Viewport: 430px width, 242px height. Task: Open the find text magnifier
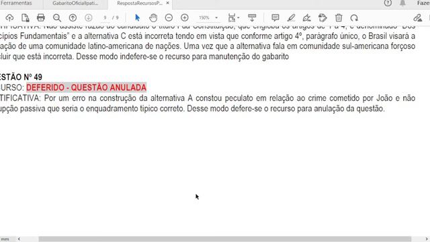click(56, 18)
